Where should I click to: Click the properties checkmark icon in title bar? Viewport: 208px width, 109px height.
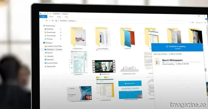tap(45, 14)
